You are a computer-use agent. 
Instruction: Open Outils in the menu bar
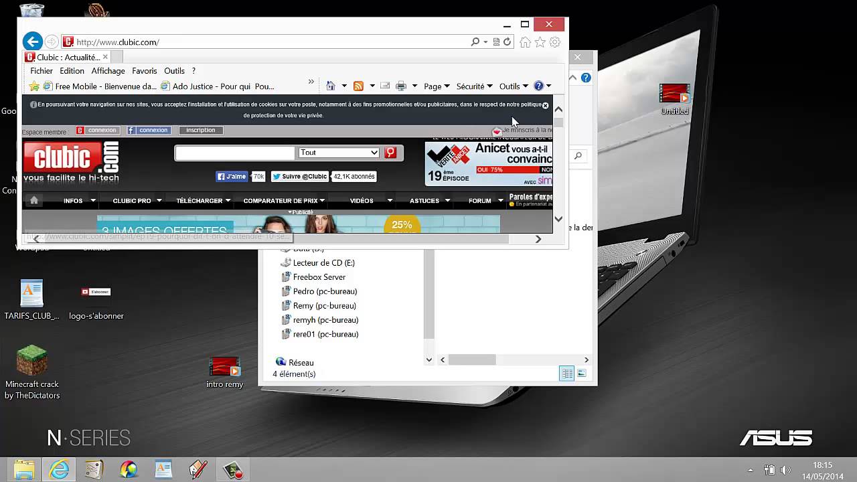click(x=174, y=71)
